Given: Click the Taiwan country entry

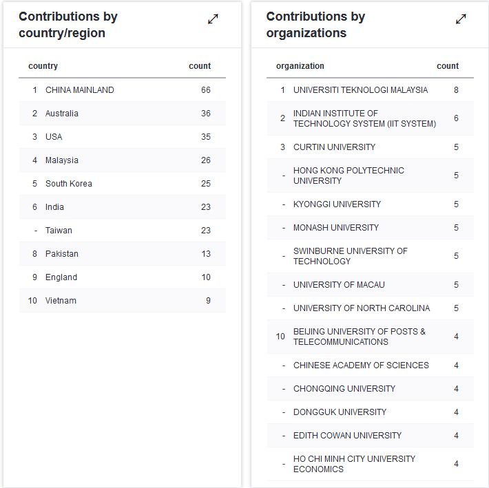Looking at the screenshot, I should [59, 231].
